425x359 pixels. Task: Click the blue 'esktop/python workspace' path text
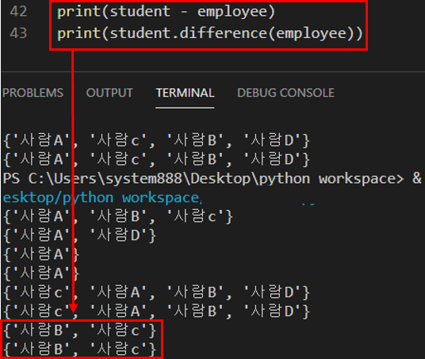point(101,198)
